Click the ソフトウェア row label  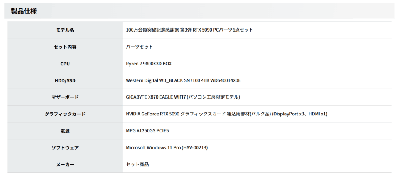point(65,148)
